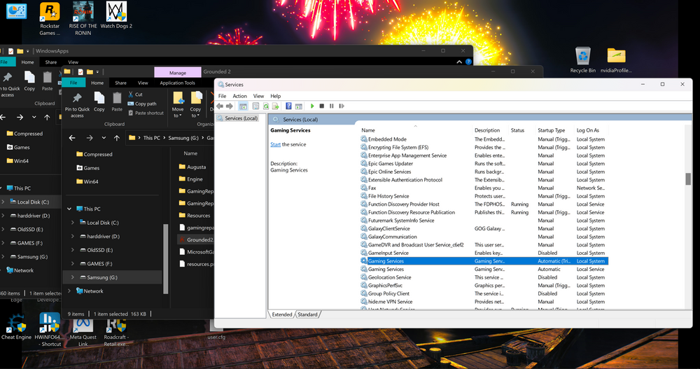Click the Export List icon in Services toolbar

coord(276,106)
